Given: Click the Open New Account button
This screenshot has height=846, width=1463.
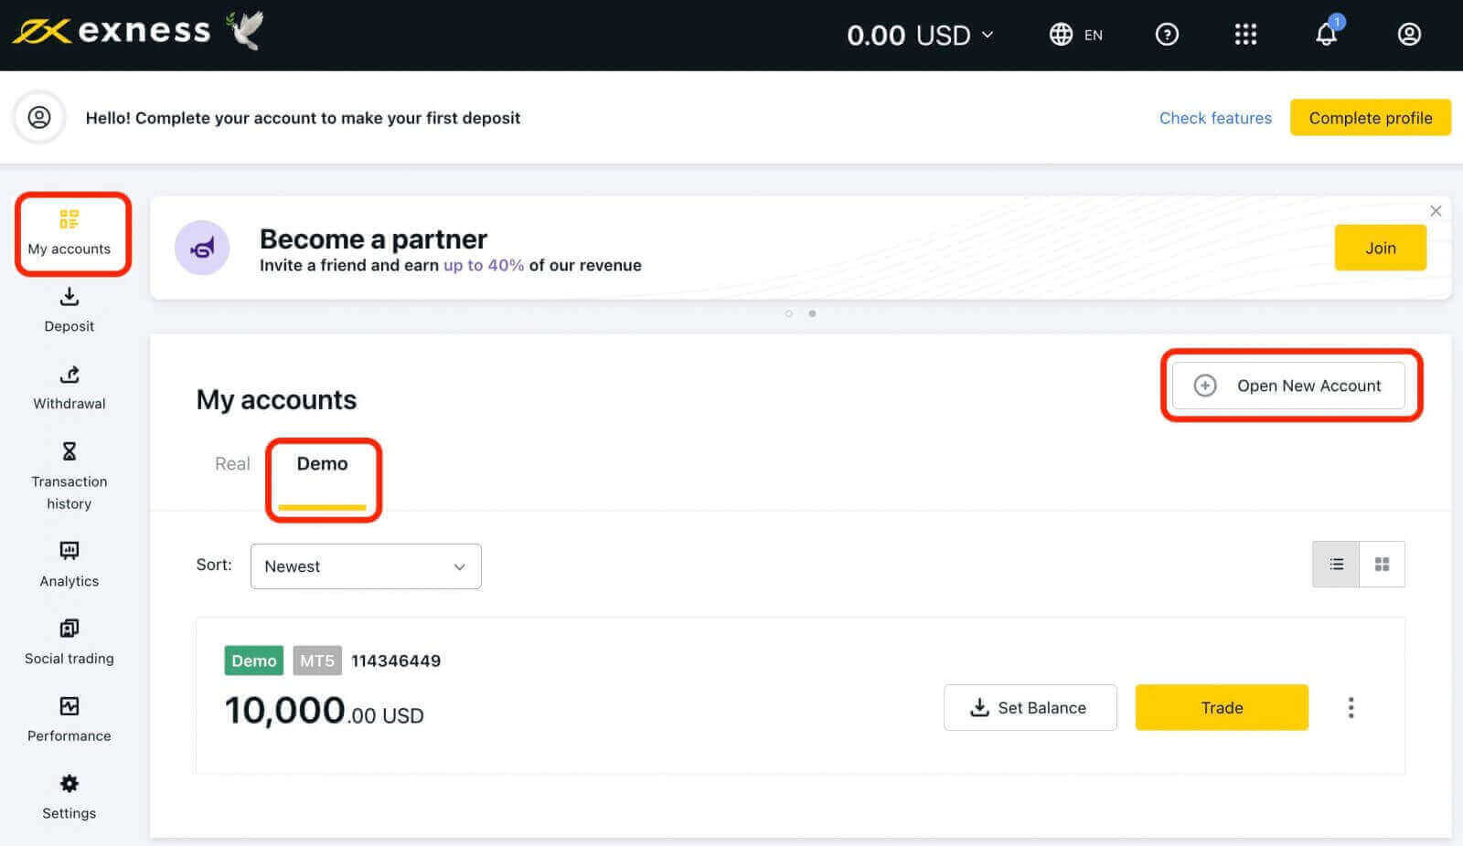Looking at the screenshot, I should coord(1289,386).
